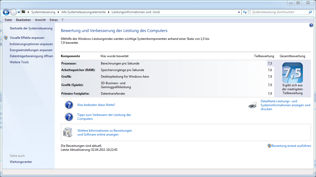Open the recent pages dropdown arrow
The image size is (316, 177).
[19, 12]
